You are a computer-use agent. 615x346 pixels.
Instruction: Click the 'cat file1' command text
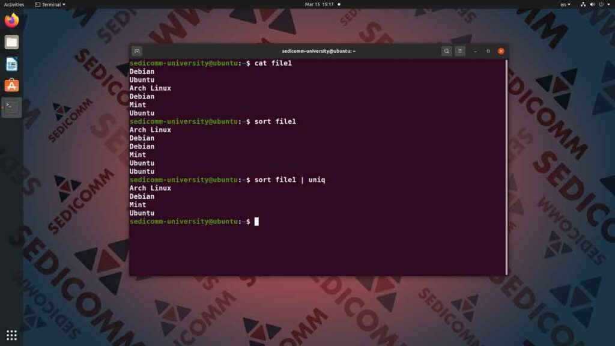(273, 63)
